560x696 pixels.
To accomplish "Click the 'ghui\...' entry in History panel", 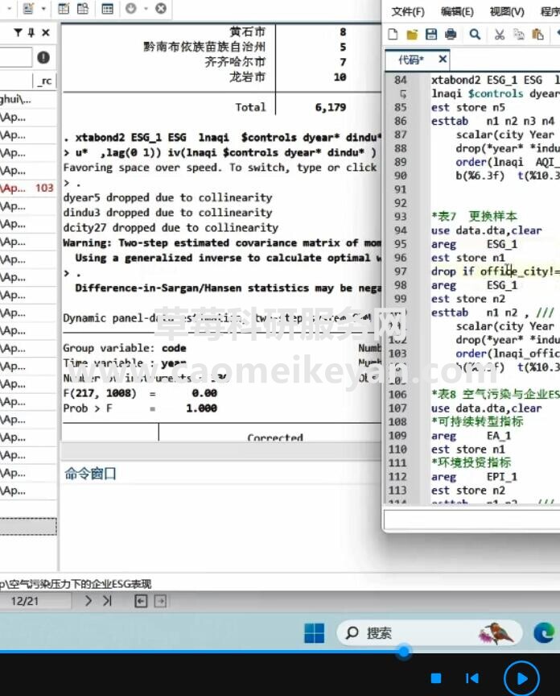I will click(28, 99).
